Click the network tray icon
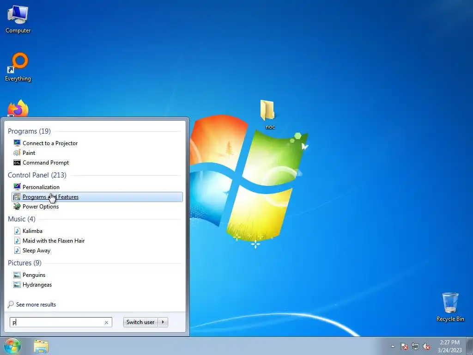Viewport: 473px width, 355px height. [415, 346]
